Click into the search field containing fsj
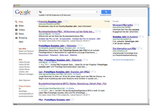The width and height of the screenshot is (160, 110). [66, 12]
